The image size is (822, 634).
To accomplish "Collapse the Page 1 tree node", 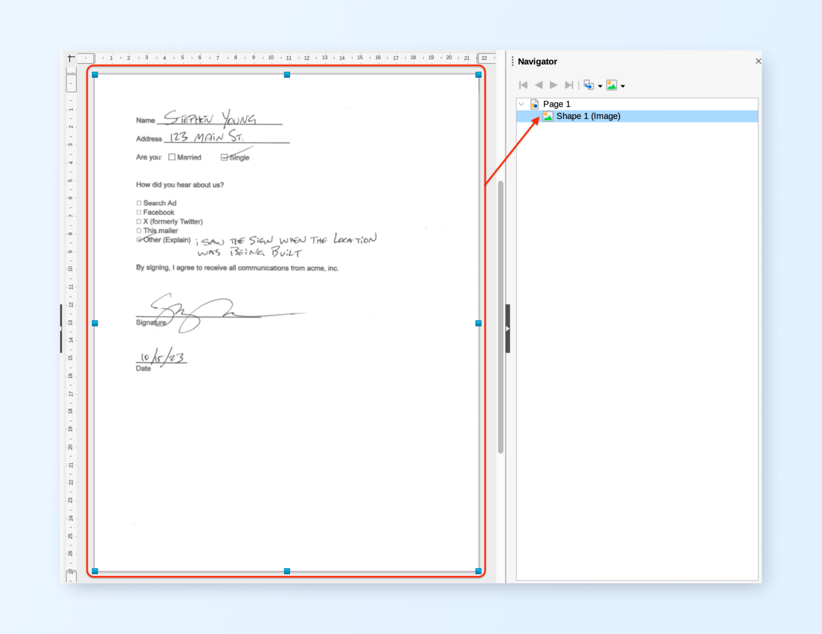I will click(521, 104).
